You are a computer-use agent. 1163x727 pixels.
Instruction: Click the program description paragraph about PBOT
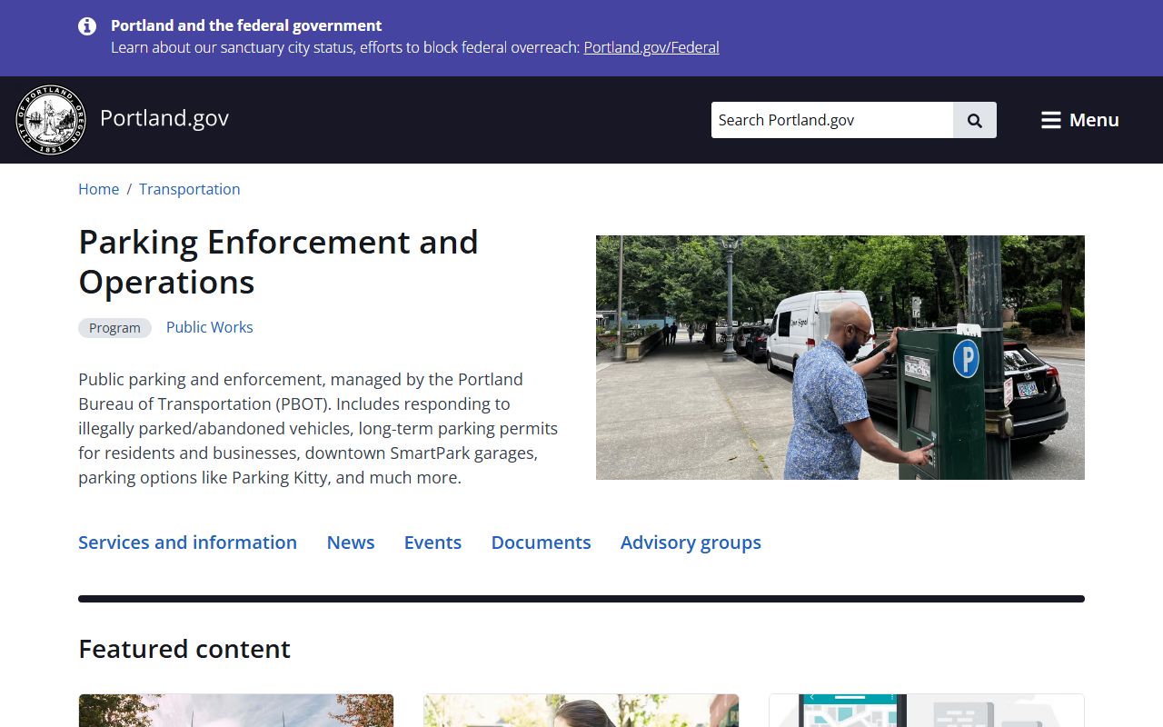coord(318,428)
